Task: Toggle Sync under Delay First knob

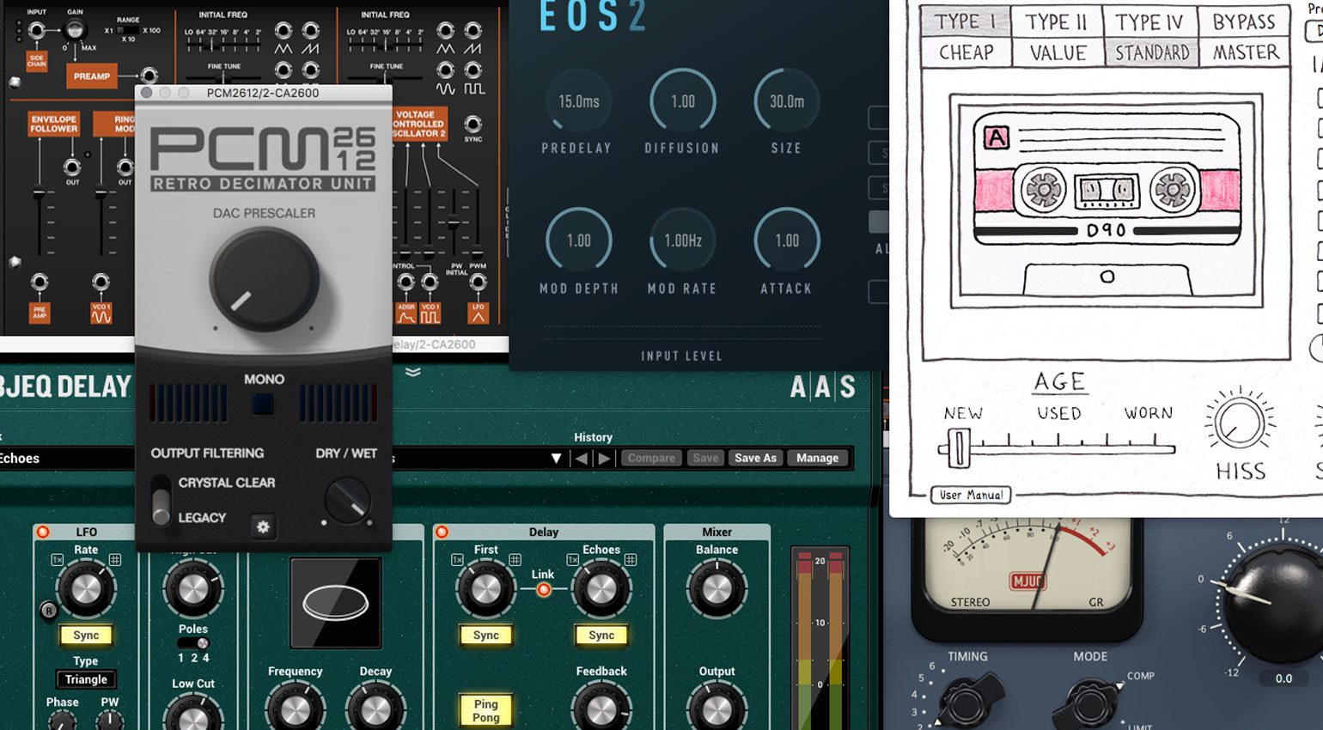Action: (x=485, y=636)
